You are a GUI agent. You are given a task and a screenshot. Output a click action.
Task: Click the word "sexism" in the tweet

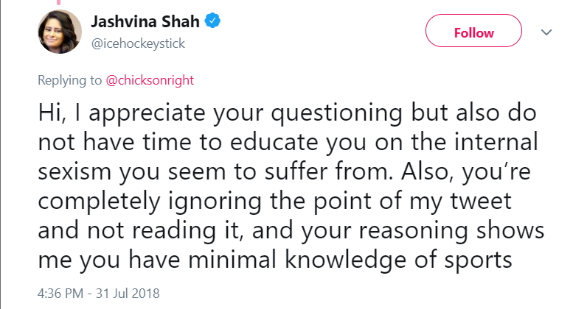coord(74,171)
